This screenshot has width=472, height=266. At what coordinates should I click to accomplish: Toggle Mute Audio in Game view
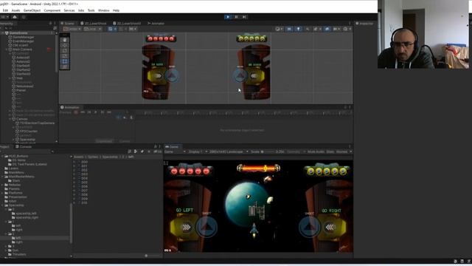coord(316,151)
